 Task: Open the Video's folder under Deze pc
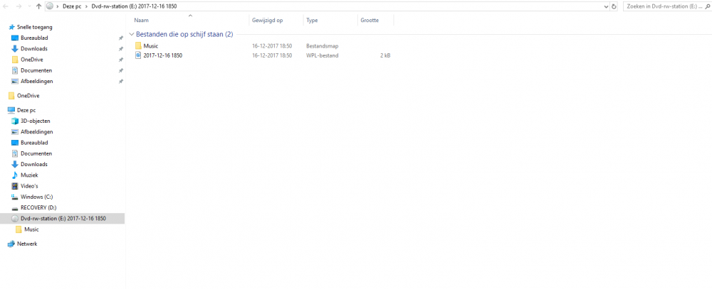pos(29,186)
